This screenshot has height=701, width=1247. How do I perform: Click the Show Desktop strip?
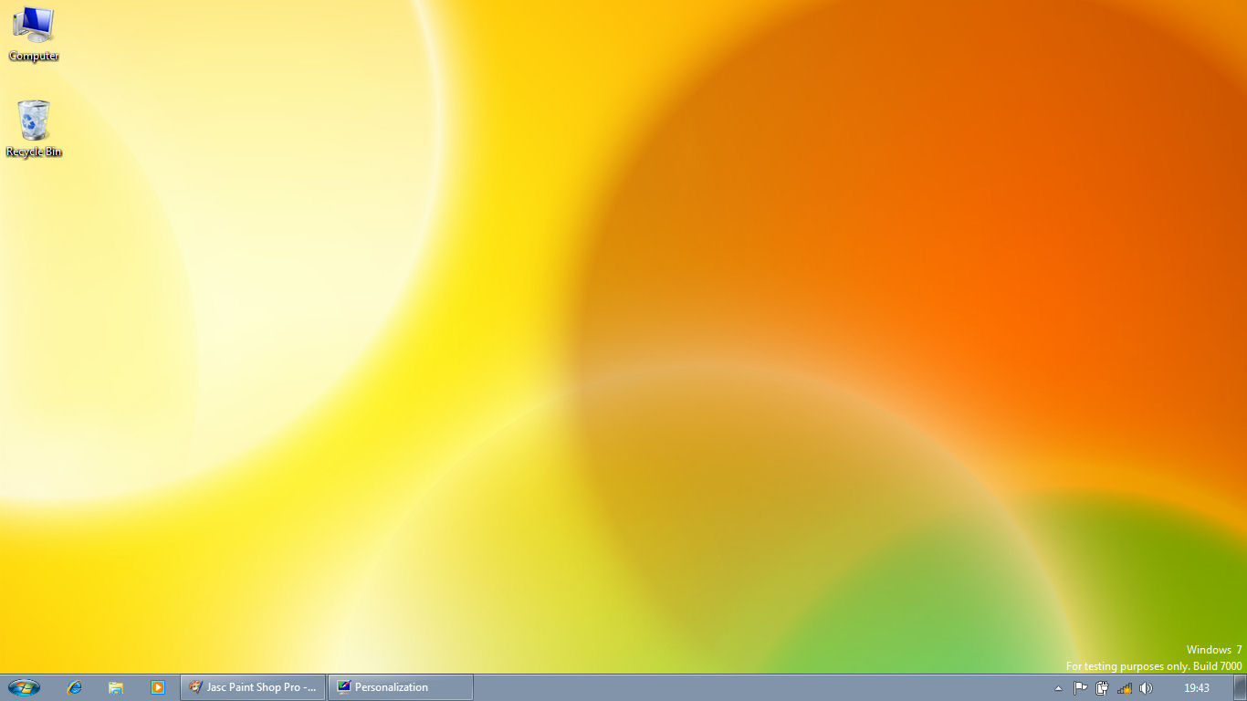[x=1240, y=687]
